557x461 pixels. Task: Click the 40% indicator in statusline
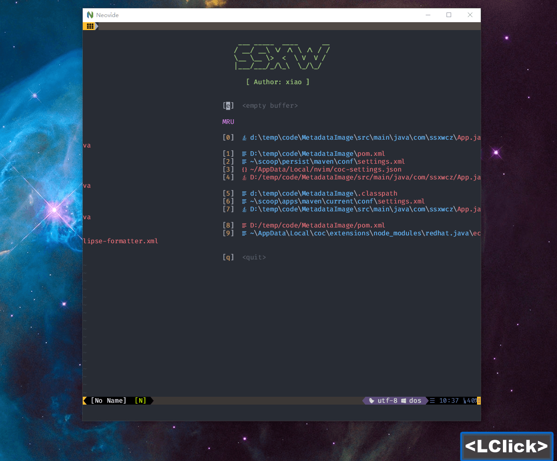click(x=471, y=401)
